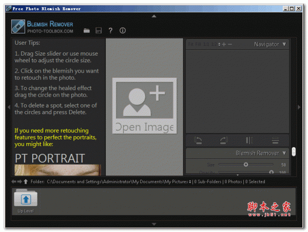The height and width of the screenshot is (232, 308).
Task: Click the PT PORTRAIT promo link
Action: click(x=50, y=158)
